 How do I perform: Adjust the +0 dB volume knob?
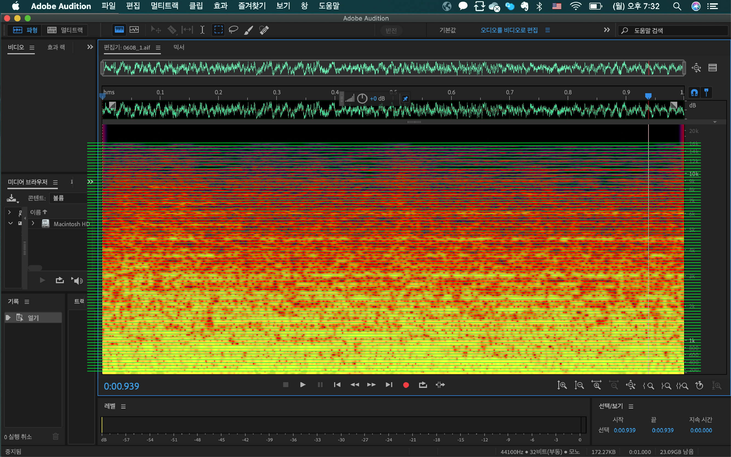[362, 98]
